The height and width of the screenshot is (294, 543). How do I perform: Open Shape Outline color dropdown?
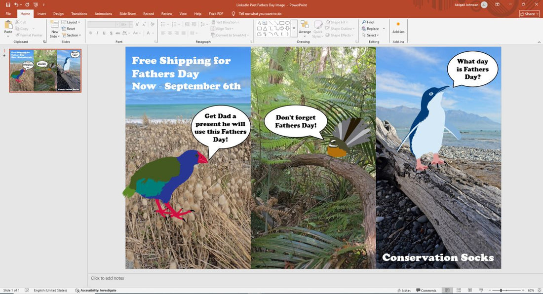tap(340, 29)
